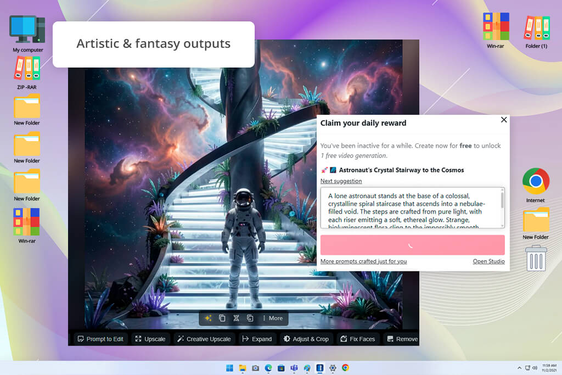Open the More options menu
The height and width of the screenshot is (375, 562).
pos(272,318)
